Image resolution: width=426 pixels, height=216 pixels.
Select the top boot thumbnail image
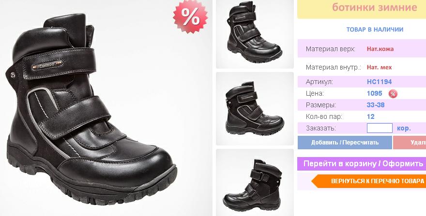tap(255, 34)
